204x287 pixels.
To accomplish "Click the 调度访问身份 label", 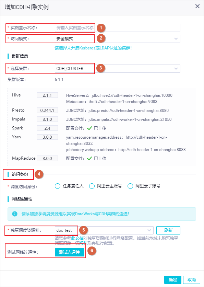I will point(23,186).
